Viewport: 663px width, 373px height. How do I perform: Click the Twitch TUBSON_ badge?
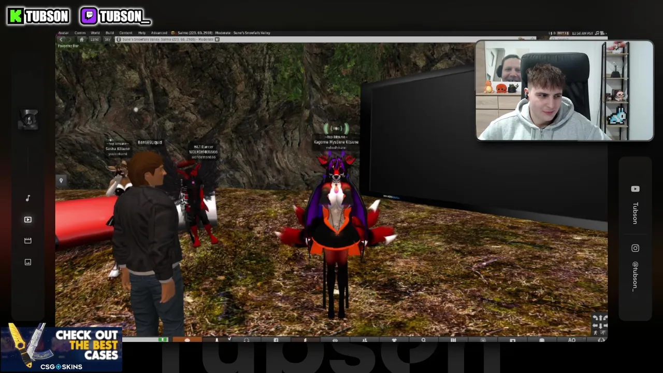(x=115, y=16)
